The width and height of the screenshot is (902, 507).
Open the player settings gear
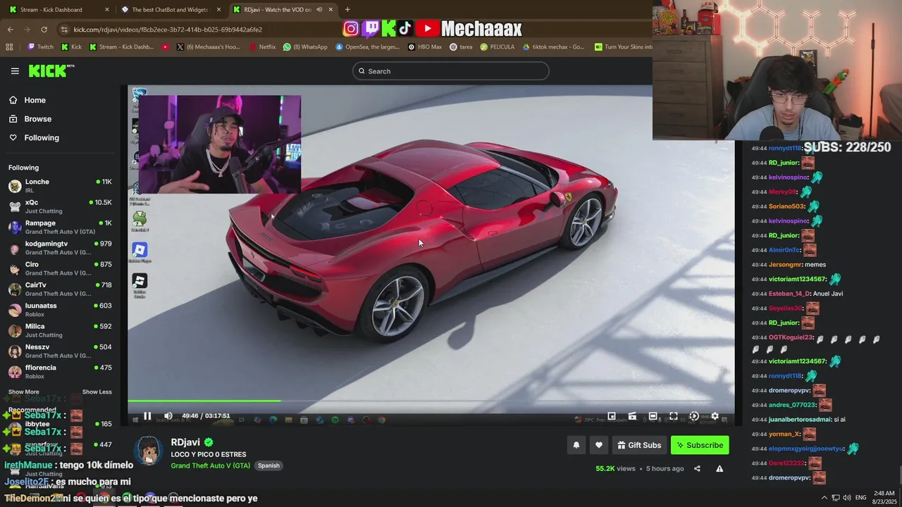[x=715, y=416]
